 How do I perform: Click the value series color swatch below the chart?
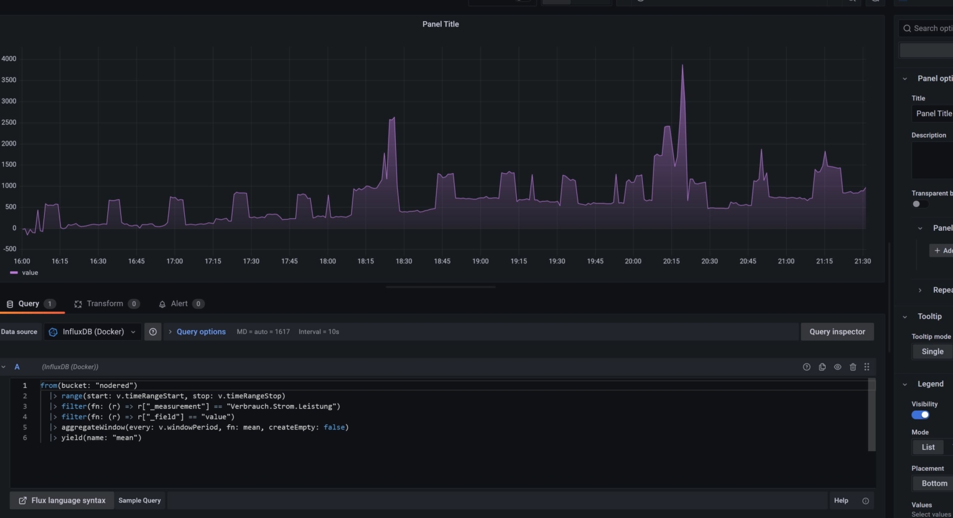(x=12, y=272)
